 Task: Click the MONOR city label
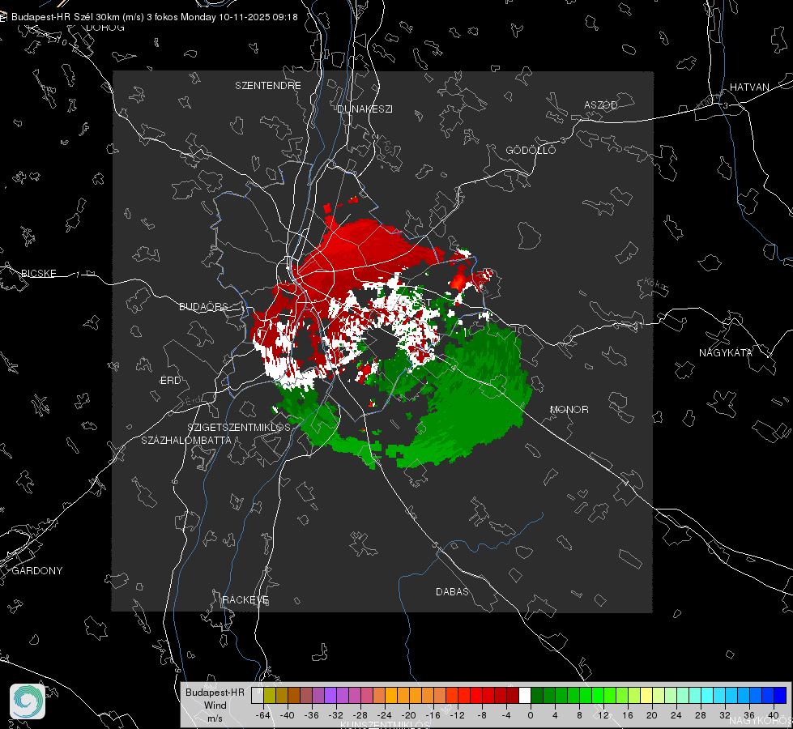pyautogui.click(x=569, y=410)
